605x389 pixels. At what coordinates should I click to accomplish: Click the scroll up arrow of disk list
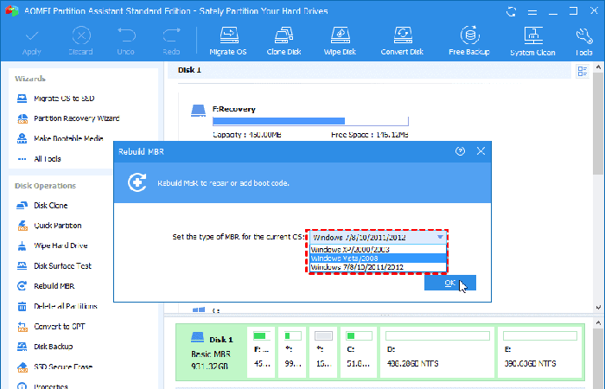pyautogui.click(x=598, y=67)
